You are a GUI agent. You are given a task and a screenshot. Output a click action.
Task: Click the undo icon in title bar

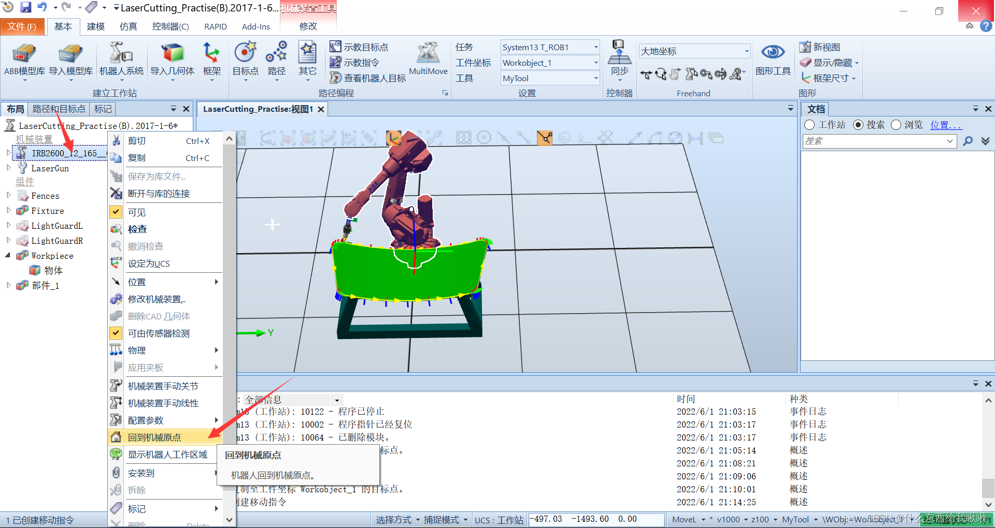coord(42,7)
